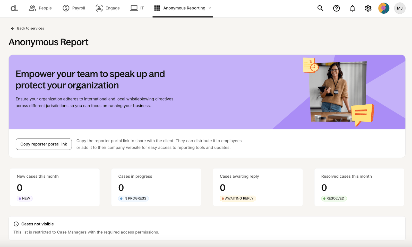Open the Payroll section
This screenshot has height=247, width=412.
click(x=74, y=8)
